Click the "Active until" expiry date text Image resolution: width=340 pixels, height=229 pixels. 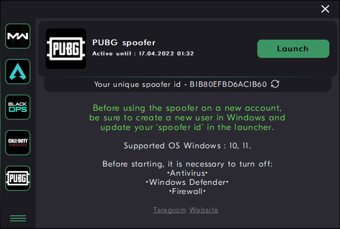coord(143,53)
